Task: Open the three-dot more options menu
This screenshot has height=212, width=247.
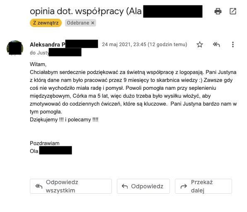Action: [x=233, y=44]
